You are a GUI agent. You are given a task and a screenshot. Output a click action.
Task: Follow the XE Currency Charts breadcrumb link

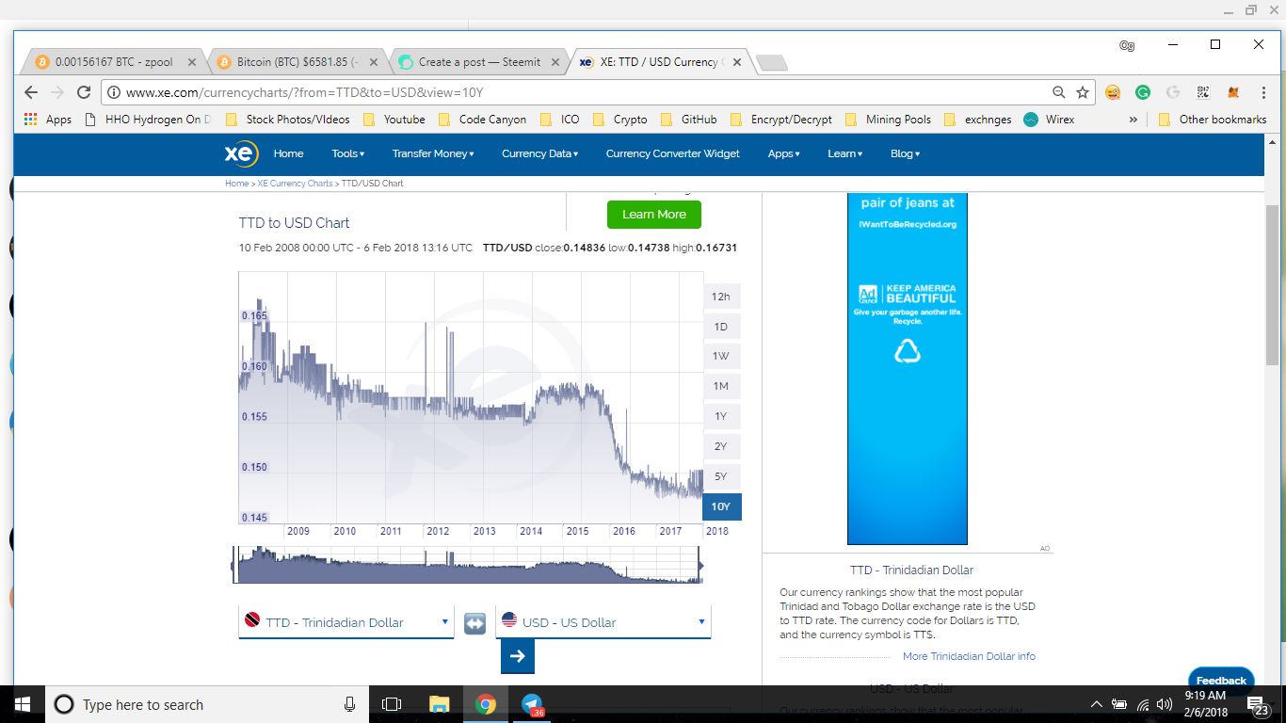(295, 184)
